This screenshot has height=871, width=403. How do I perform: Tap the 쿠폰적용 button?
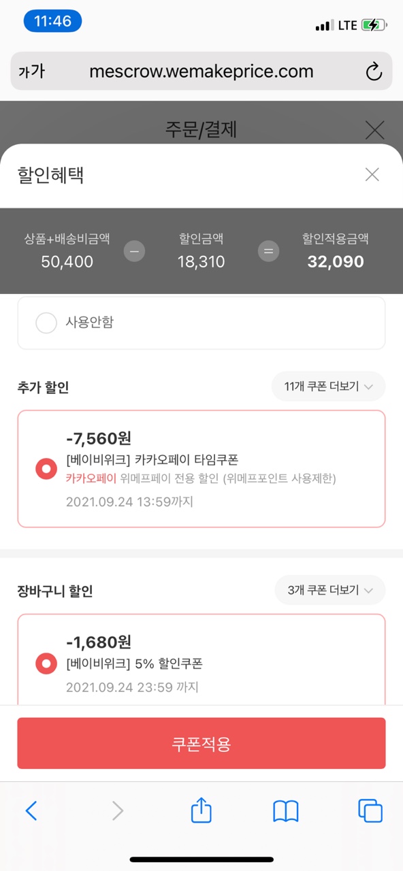(201, 743)
